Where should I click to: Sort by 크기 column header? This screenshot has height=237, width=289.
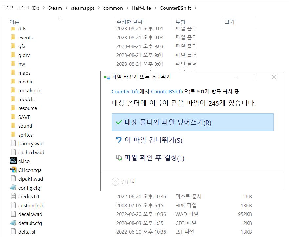point(230,22)
